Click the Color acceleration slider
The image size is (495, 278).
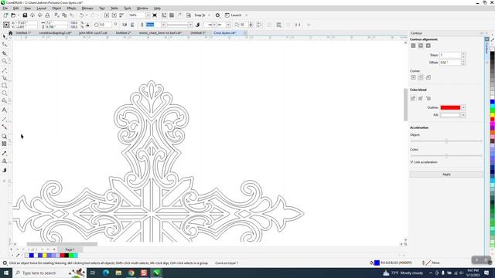pyautogui.click(x=446, y=156)
